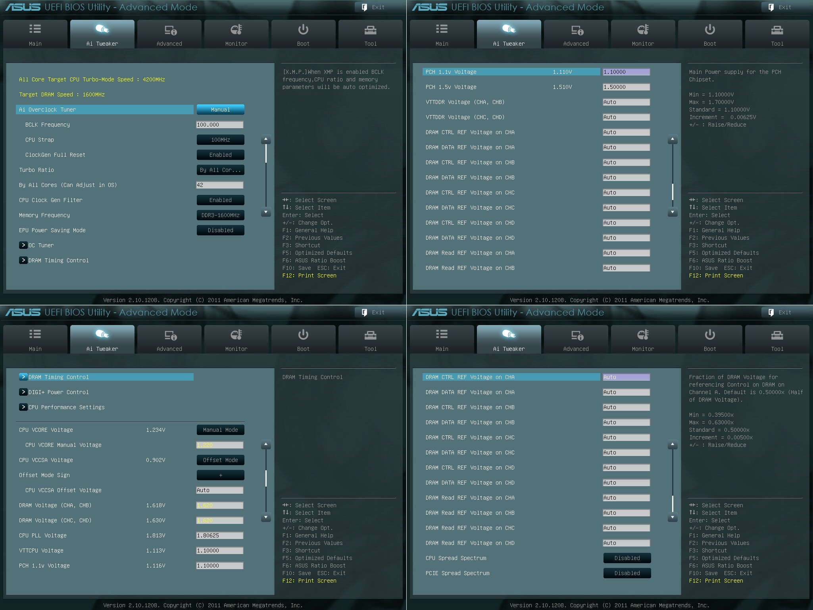Open the CPU Strap 100MHz dropdown
813x610 pixels.
[220, 140]
